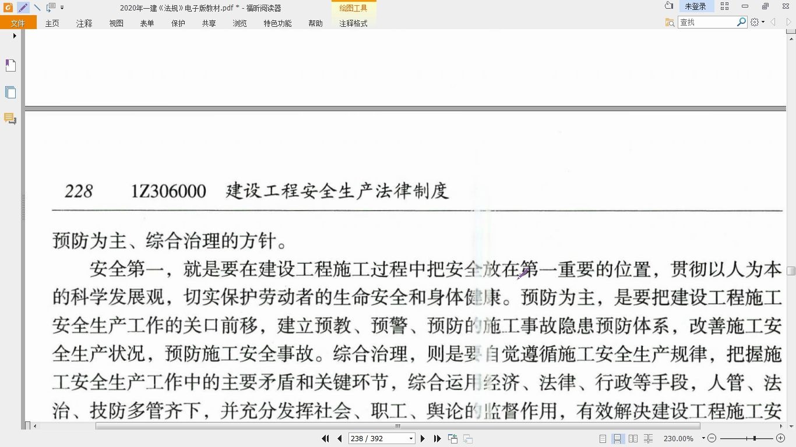The image size is (796, 447).
Task: Open the comments panel in sidebar
Action: pos(10,118)
